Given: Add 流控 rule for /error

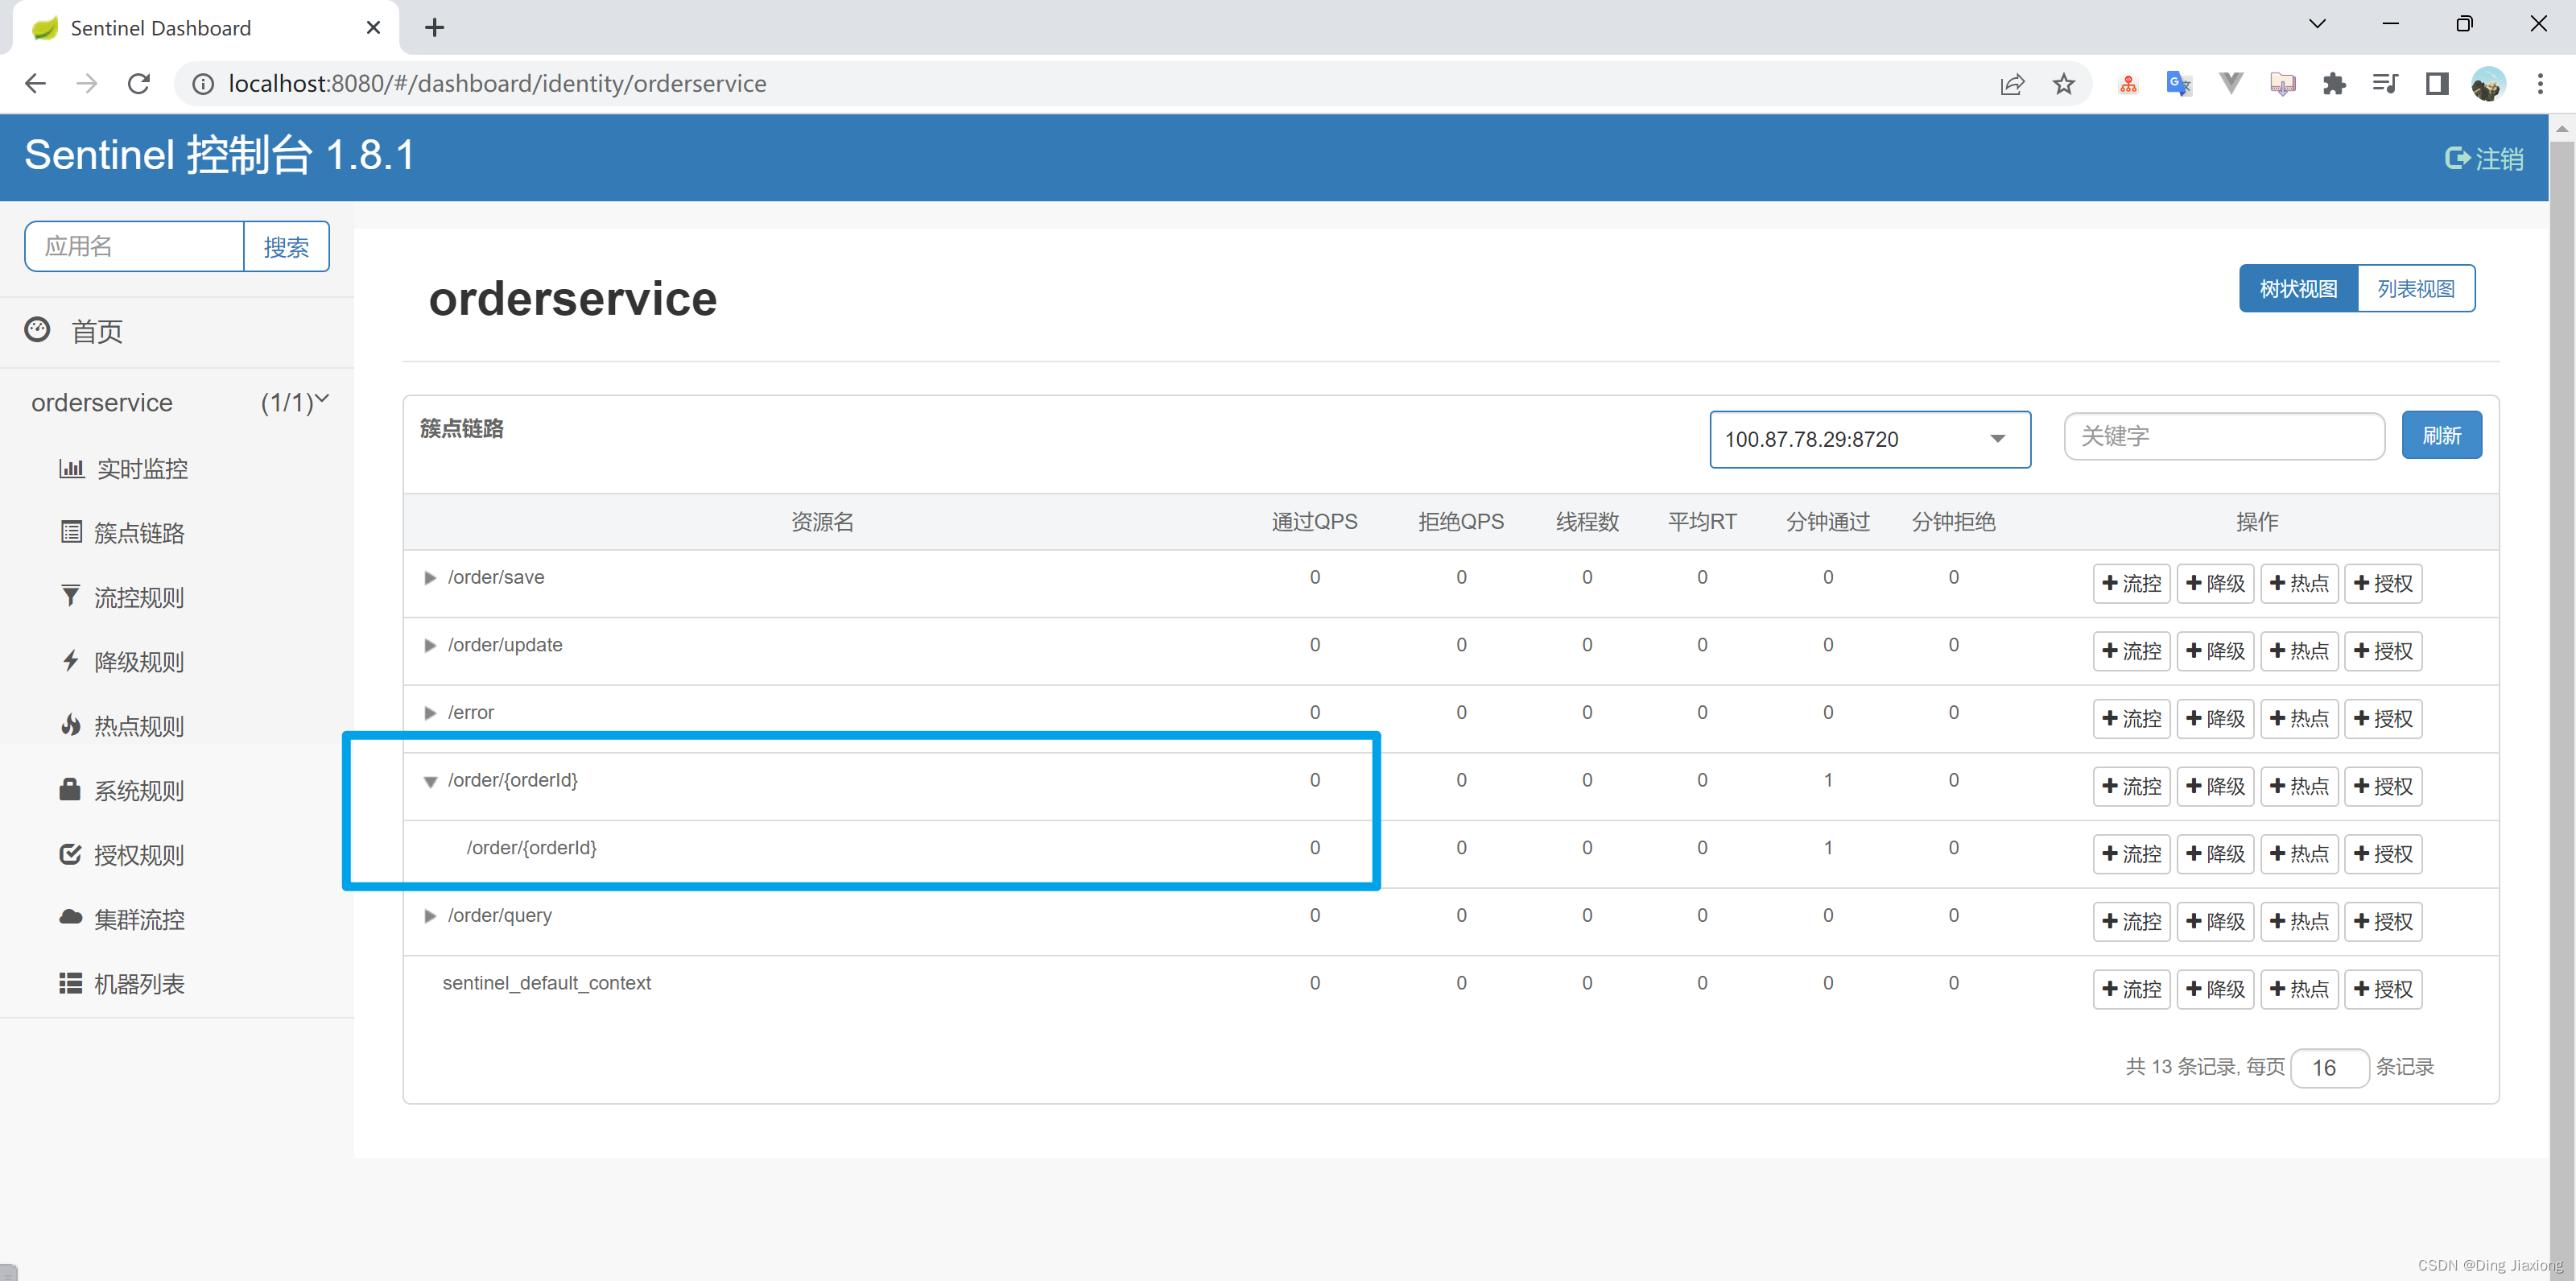Looking at the screenshot, I should 2131,719.
